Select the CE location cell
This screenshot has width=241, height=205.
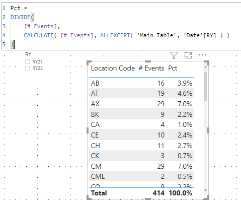click(95, 135)
